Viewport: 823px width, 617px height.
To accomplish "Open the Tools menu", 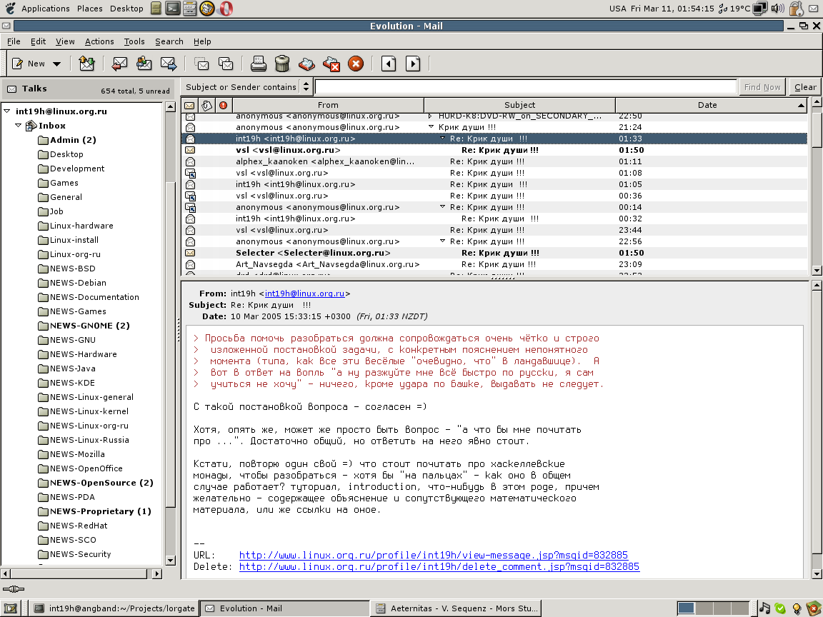I will [134, 41].
